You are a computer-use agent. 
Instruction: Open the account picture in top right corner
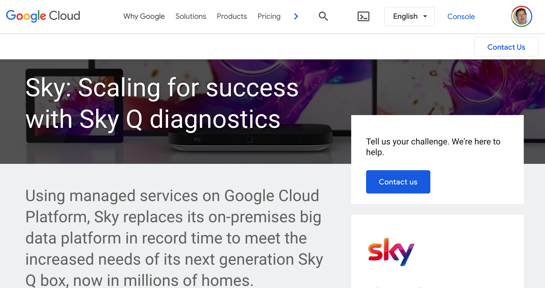tap(521, 16)
